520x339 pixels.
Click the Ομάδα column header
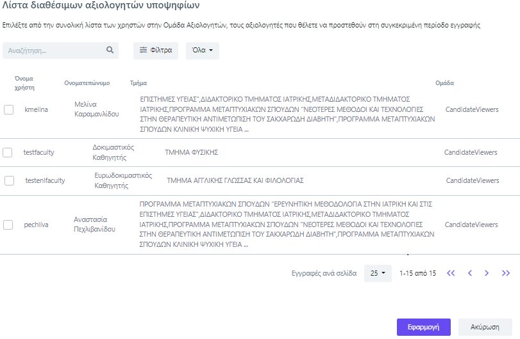tap(444, 83)
